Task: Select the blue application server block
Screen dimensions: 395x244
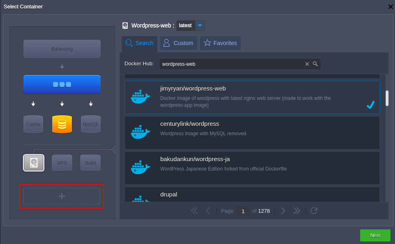Action: point(62,84)
